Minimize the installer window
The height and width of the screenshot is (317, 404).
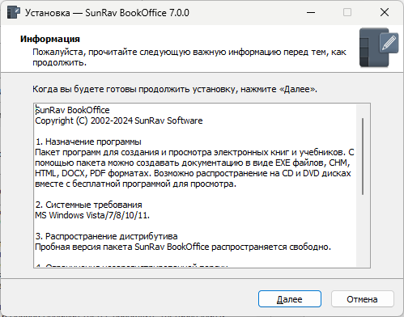pyautogui.click(x=311, y=12)
